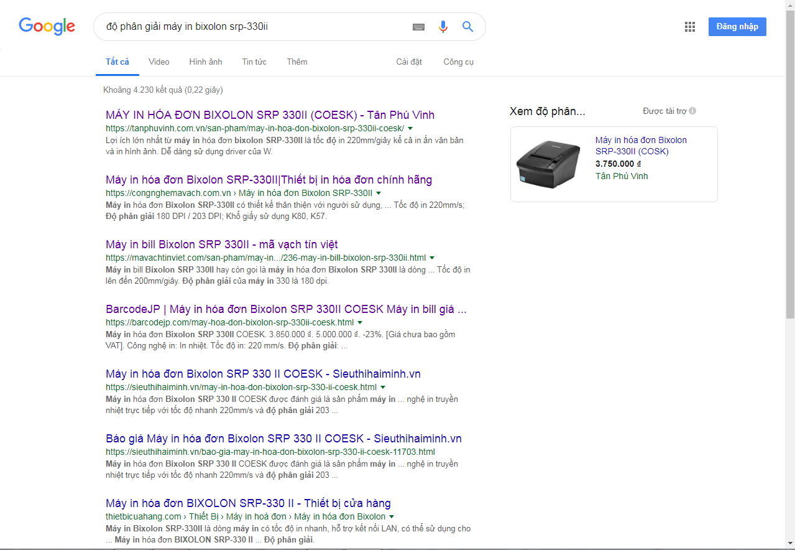Select the Tất cả tab
The image size is (795, 550).
[117, 62]
